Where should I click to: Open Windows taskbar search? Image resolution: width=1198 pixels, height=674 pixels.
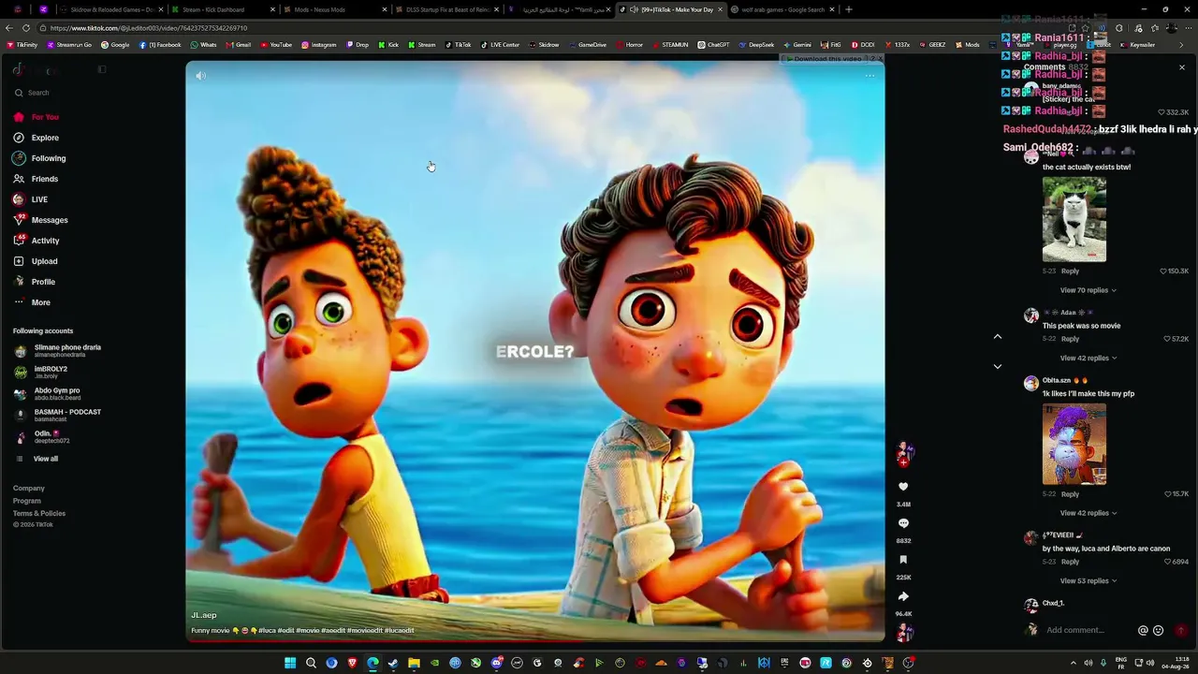point(311,663)
